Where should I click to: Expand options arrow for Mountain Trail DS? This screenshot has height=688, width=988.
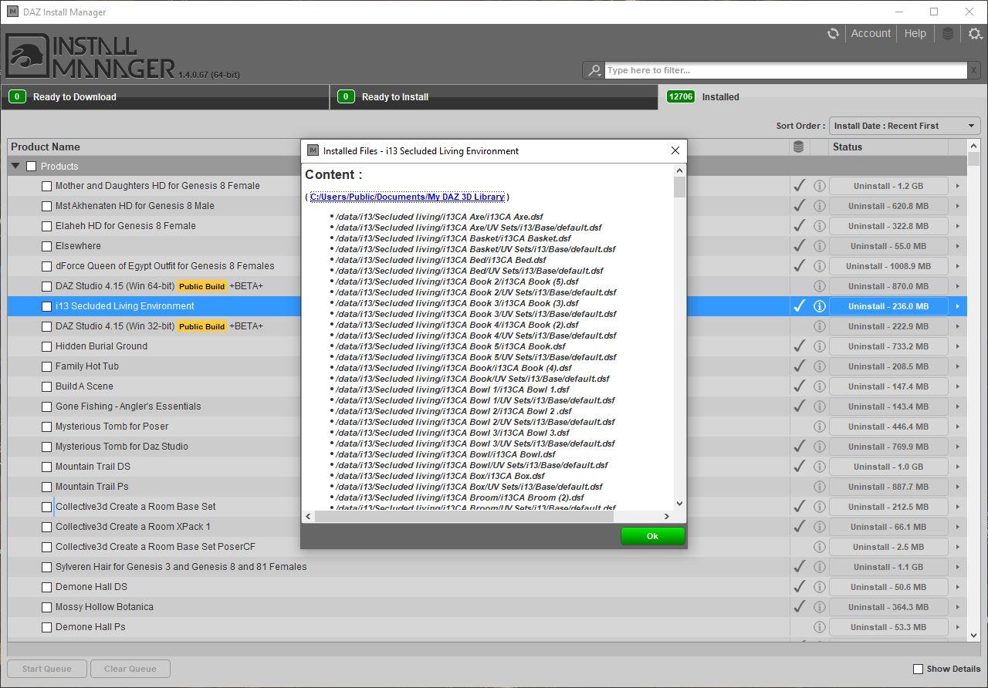point(957,467)
